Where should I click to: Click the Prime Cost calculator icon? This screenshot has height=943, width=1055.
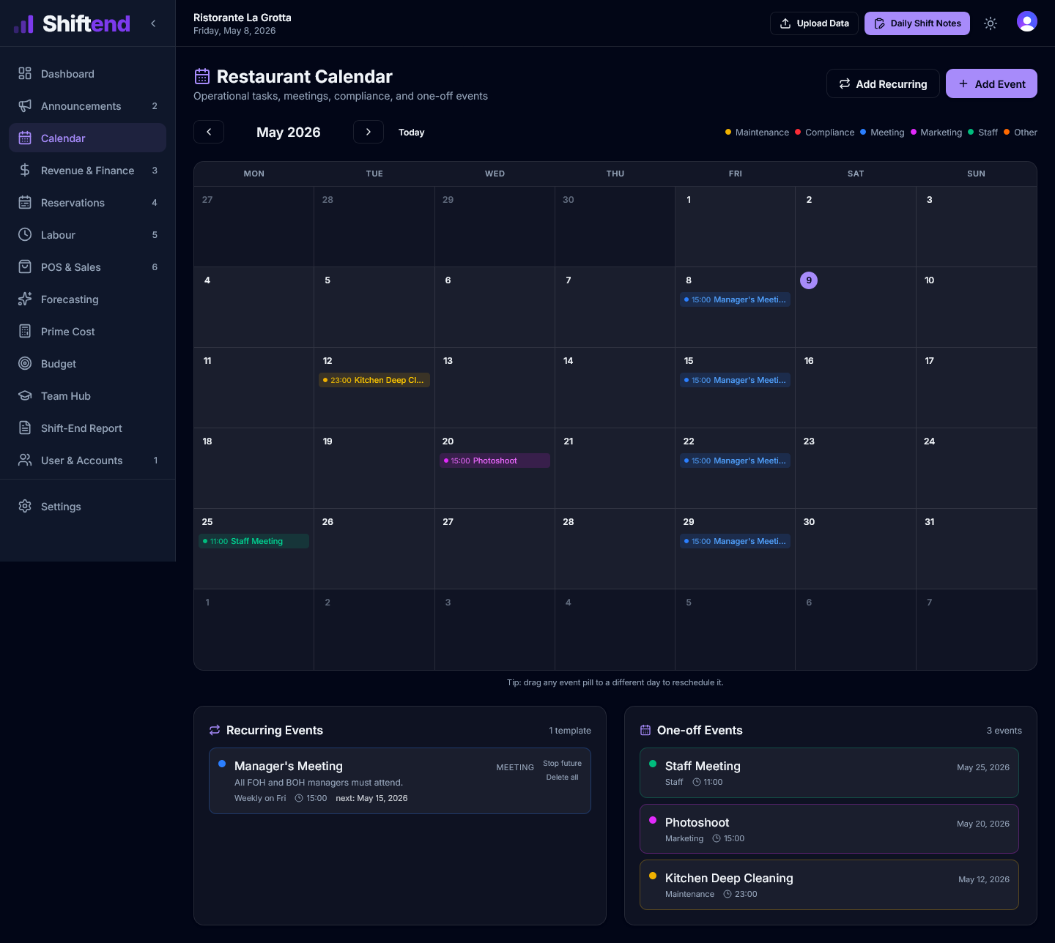(x=25, y=331)
